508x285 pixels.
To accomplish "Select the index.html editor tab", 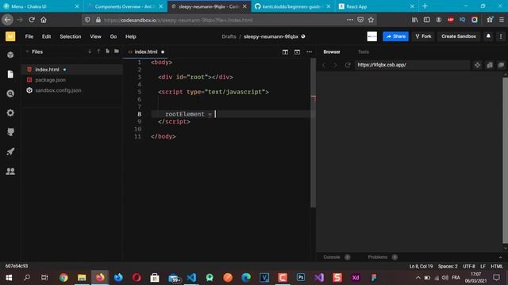I will pos(146,51).
